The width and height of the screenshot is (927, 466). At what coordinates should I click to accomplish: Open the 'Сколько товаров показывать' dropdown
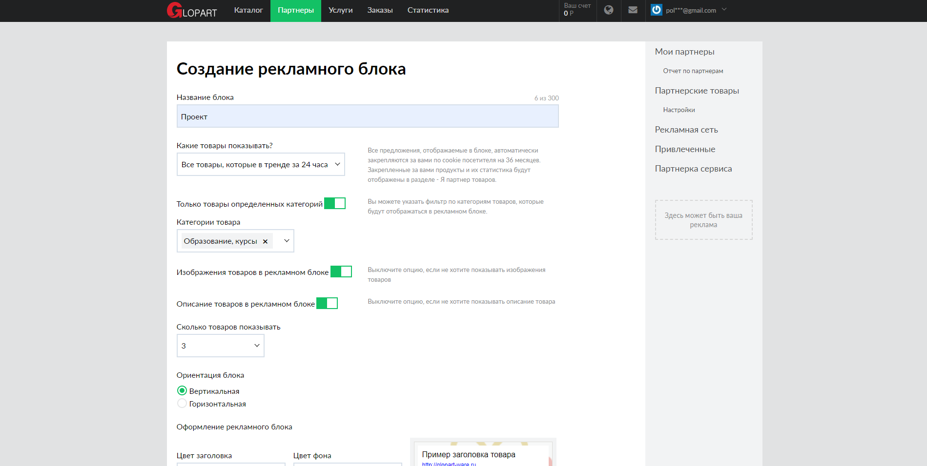click(x=220, y=346)
